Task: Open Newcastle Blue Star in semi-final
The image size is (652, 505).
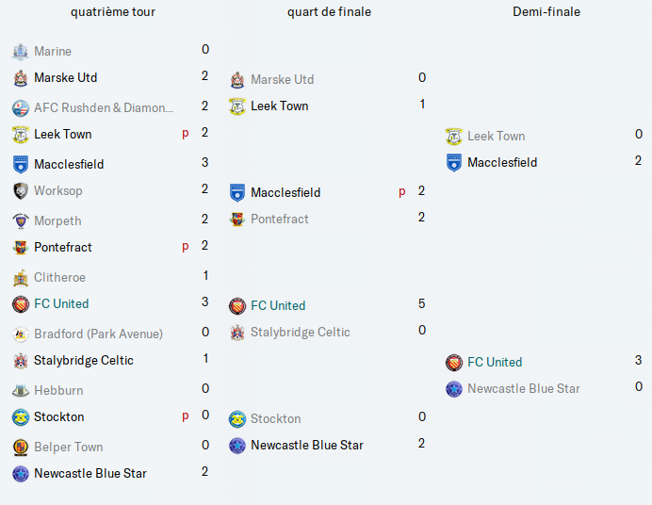Action: [x=524, y=388]
